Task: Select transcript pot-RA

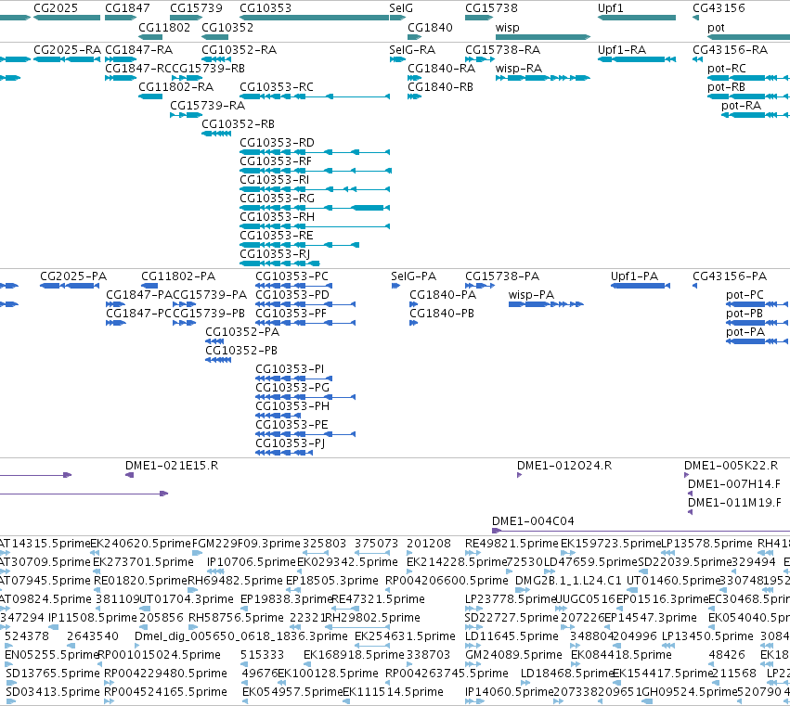Action: (x=756, y=115)
